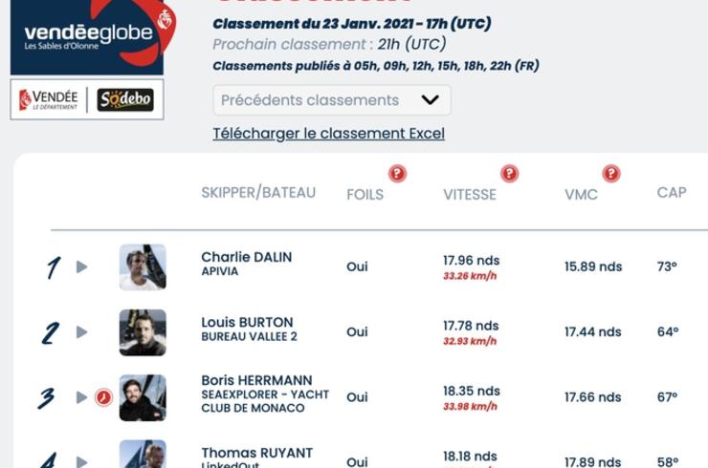Click the VMC help question-mark icon
The height and width of the screenshot is (468, 708).
611,173
